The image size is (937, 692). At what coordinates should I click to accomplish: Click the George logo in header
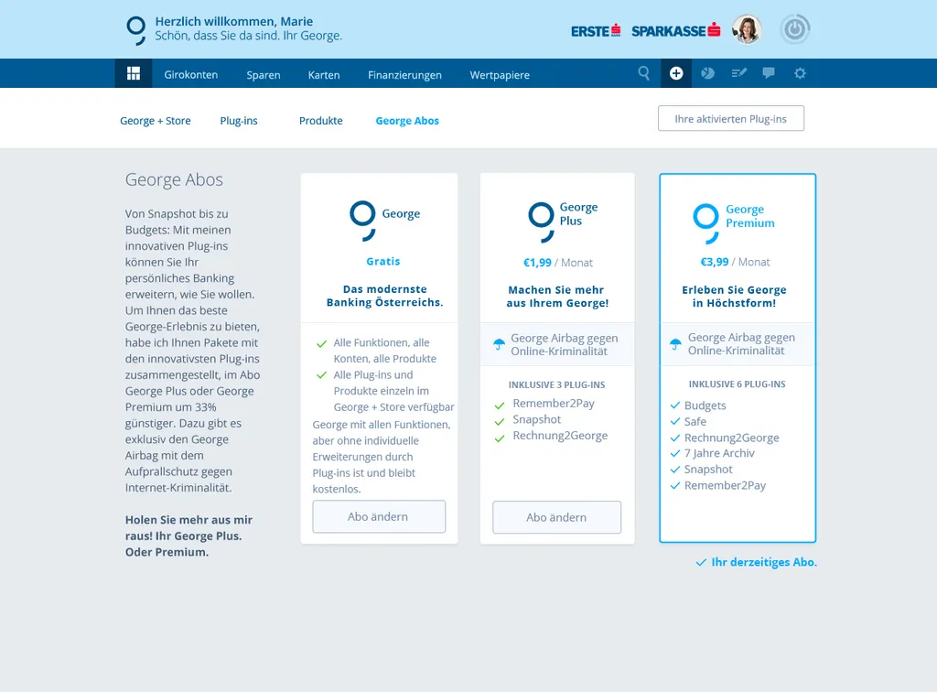tap(136, 30)
